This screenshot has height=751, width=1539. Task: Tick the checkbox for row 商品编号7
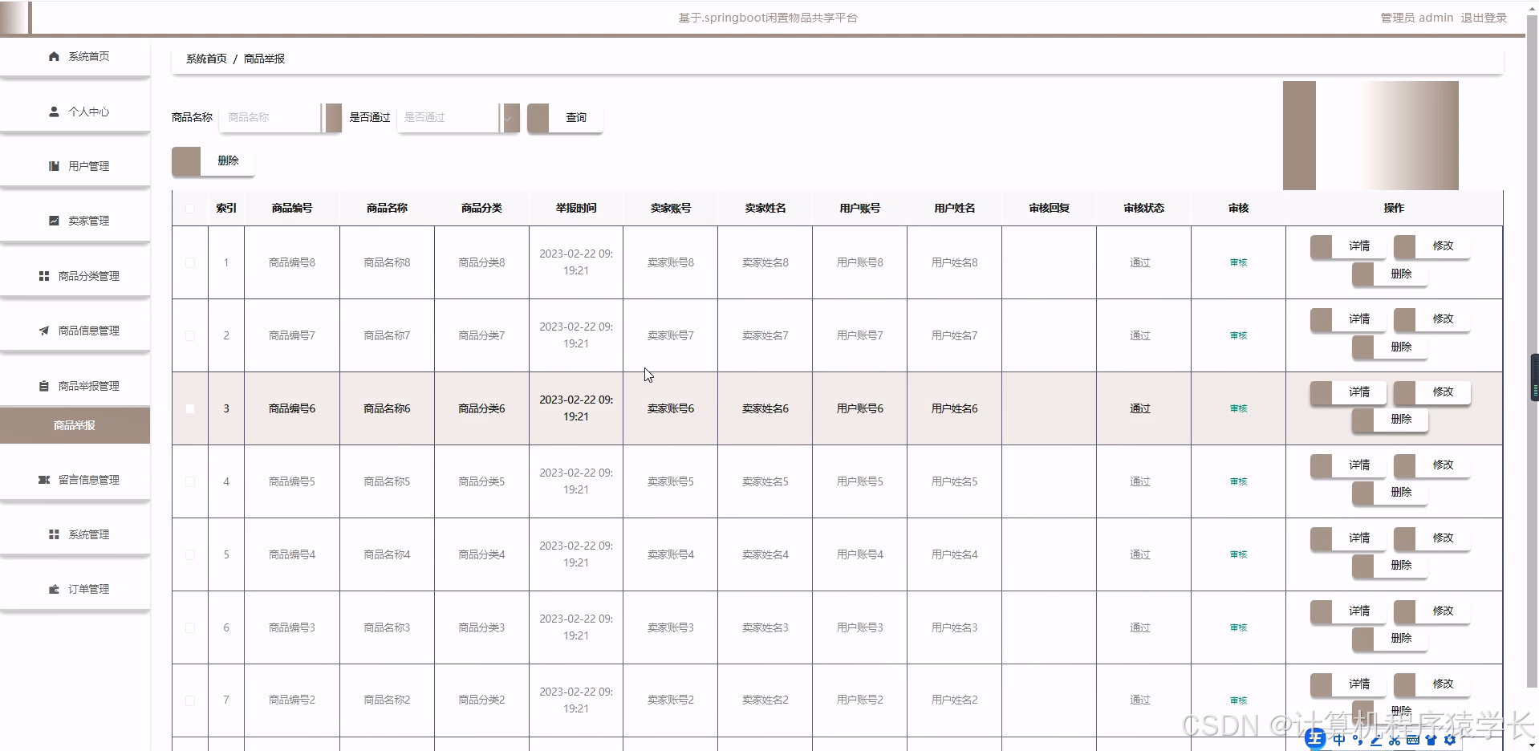pyautogui.click(x=190, y=335)
